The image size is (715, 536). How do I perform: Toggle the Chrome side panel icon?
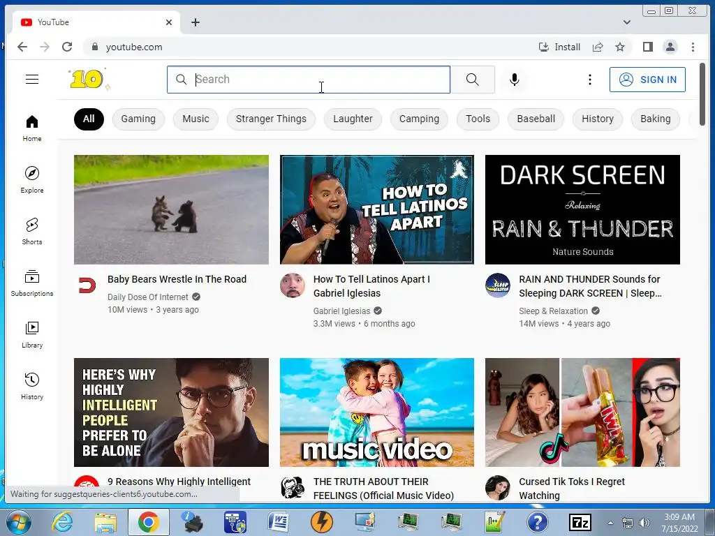tap(647, 47)
